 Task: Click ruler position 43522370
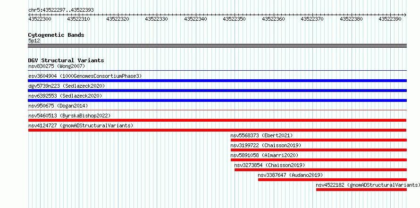[x=312, y=19]
